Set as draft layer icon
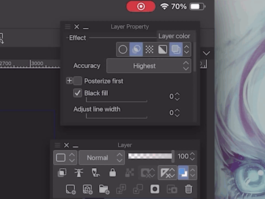This screenshot has height=199, width=265. click(96, 173)
